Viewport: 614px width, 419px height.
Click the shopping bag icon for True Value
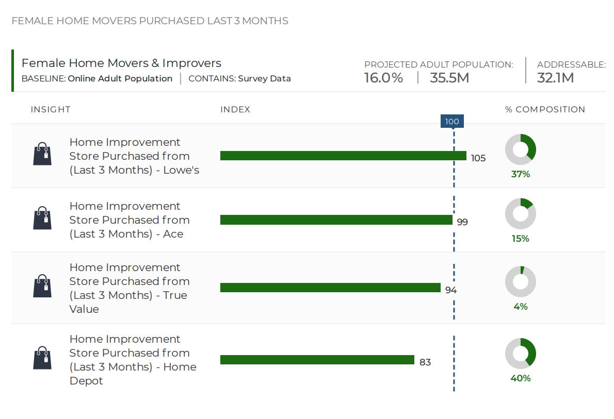coord(42,286)
